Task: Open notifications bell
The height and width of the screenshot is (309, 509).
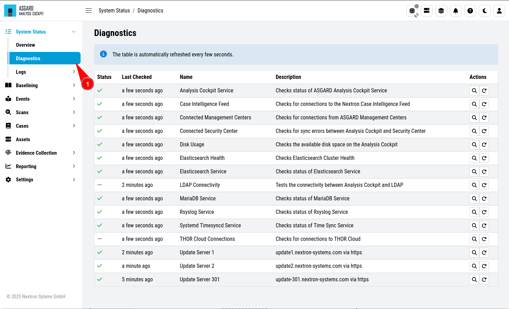Action: pos(456,11)
